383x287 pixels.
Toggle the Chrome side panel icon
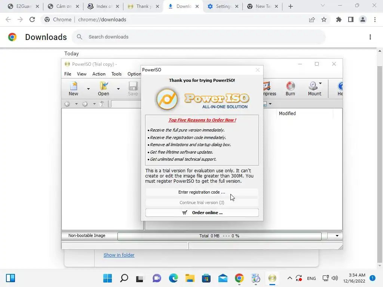coord(351,19)
